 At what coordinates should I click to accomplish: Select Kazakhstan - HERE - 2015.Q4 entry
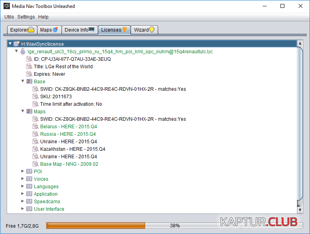click(73, 149)
